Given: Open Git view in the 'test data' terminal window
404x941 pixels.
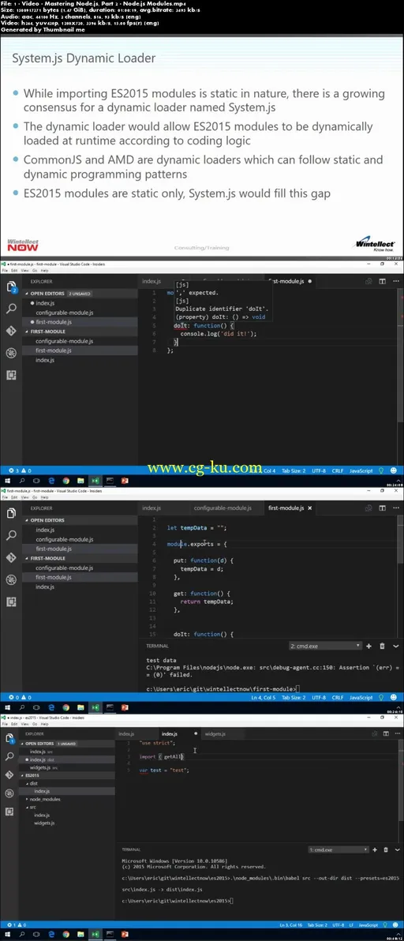Looking at the screenshot, I should point(11,557).
